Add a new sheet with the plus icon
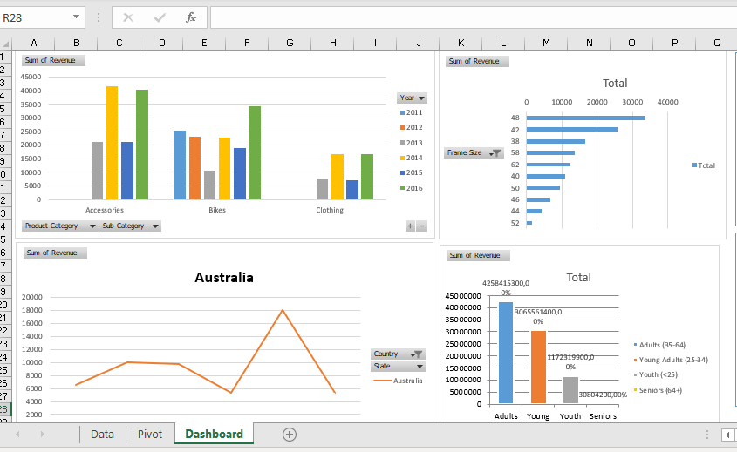 tap(290, 434)
